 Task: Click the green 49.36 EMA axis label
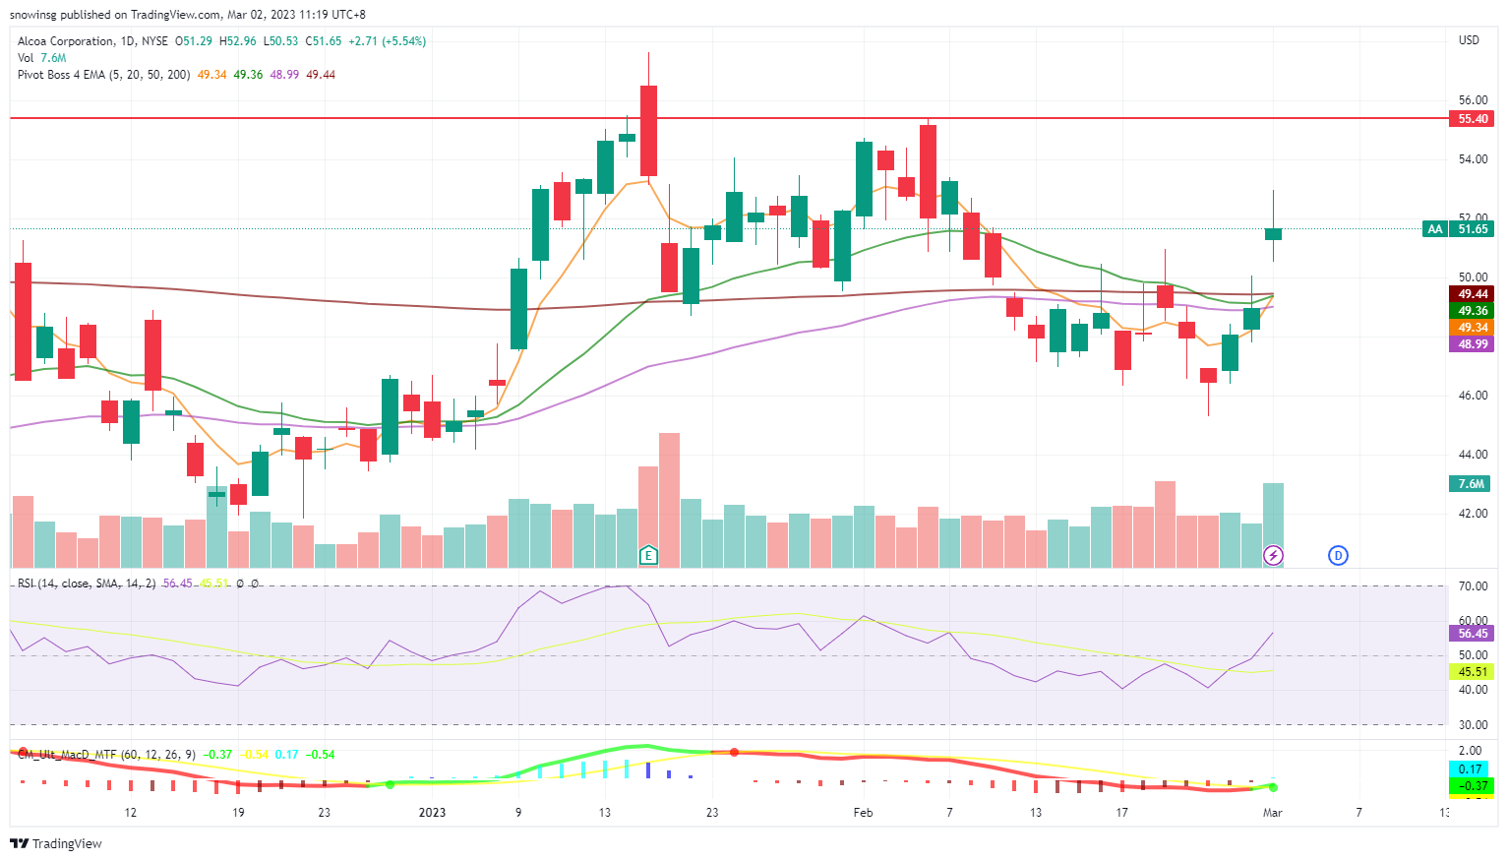pyautogui.click(x=1472, y=311)
